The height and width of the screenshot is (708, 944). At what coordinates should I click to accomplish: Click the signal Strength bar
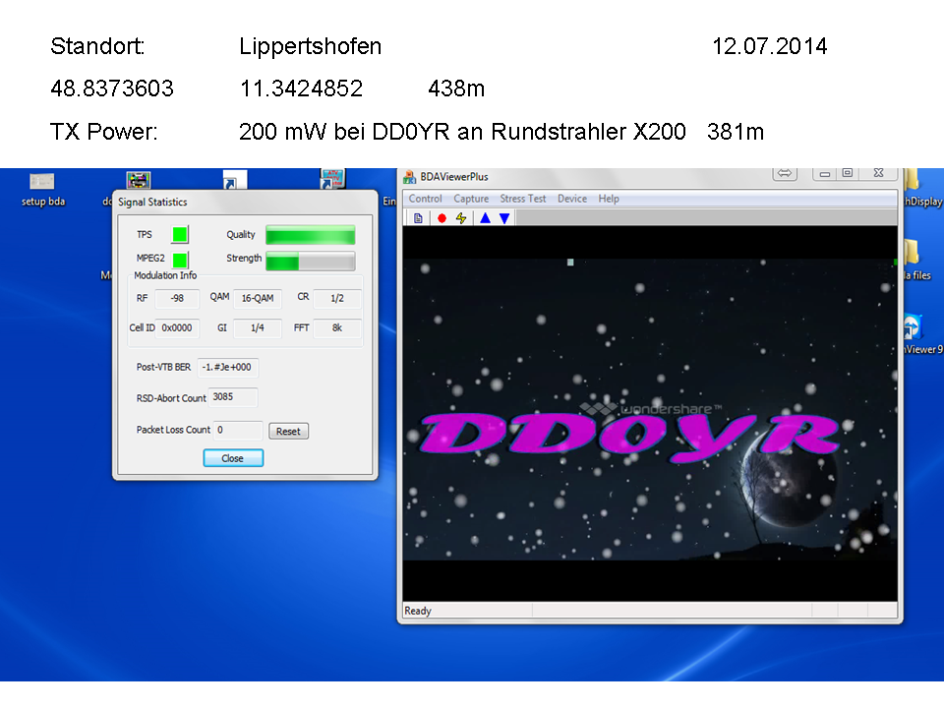pos(310,261)
